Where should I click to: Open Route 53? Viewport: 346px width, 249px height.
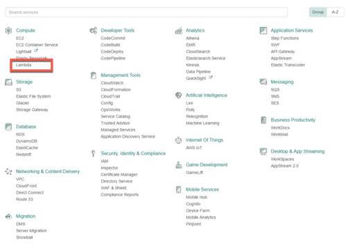coord(24,199)
